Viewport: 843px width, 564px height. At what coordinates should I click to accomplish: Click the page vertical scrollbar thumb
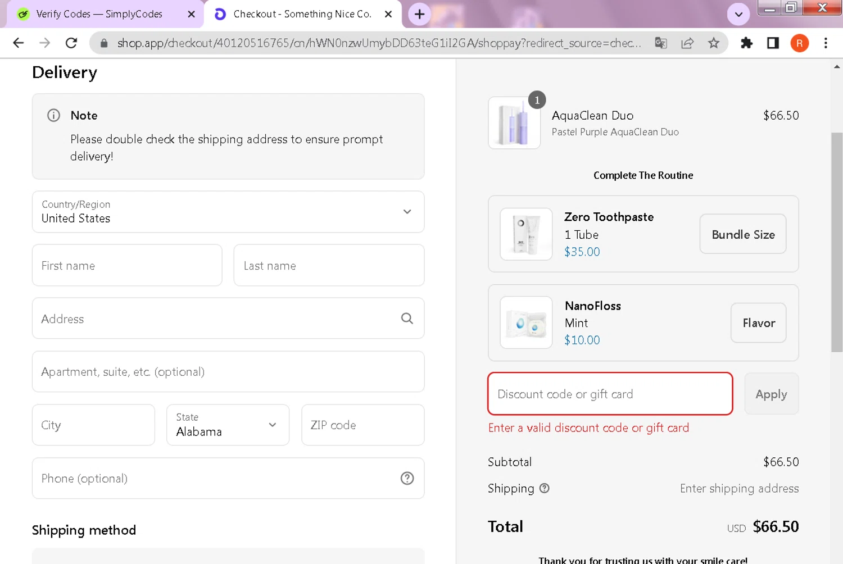[x=837, y=242]
